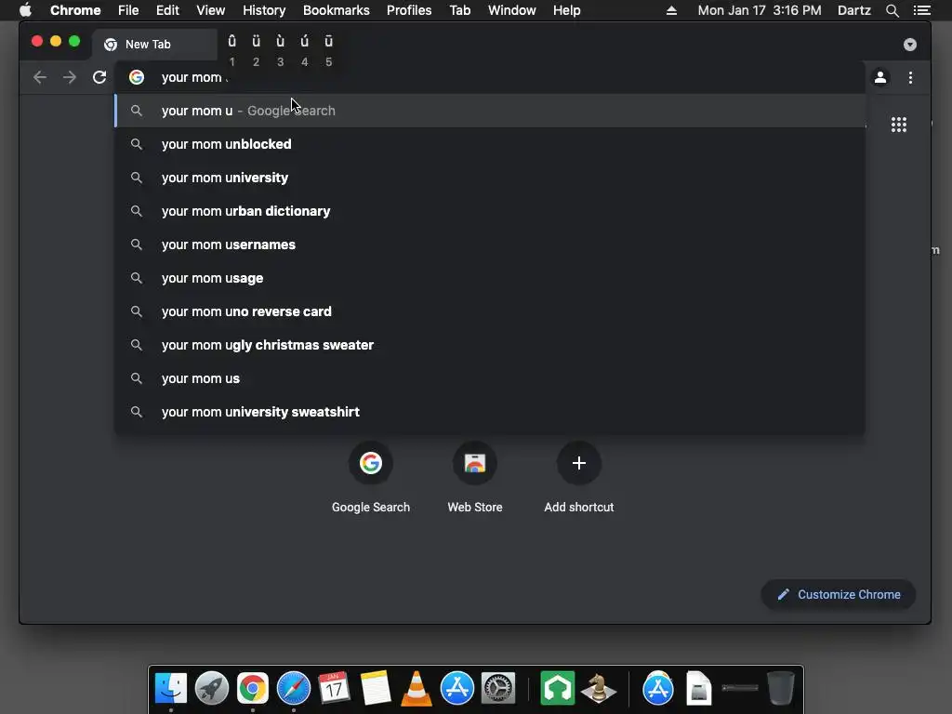Open Spotlight search magnifier
The image size is (952, 714).
click(x=892, y=10)
